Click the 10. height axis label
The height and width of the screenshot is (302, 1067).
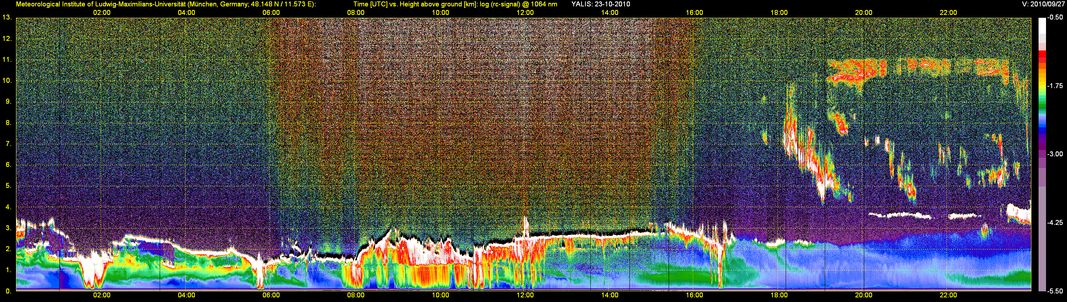(7, 81)
